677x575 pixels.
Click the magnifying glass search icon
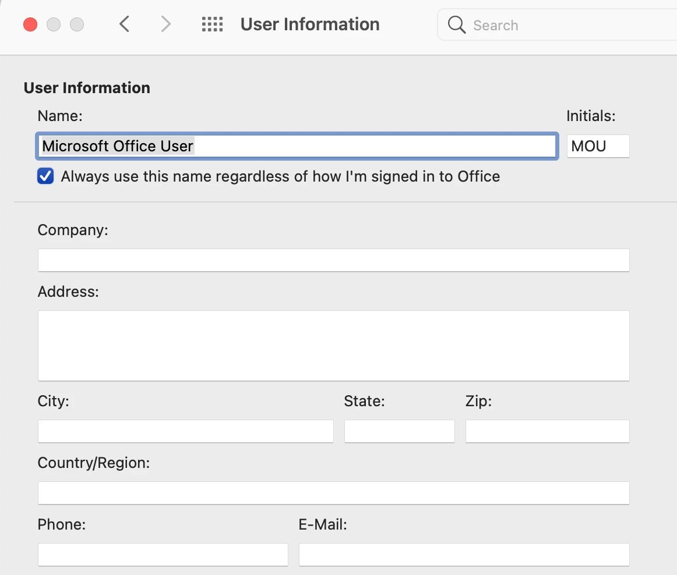pyautogui.click(x=456, y=24)
